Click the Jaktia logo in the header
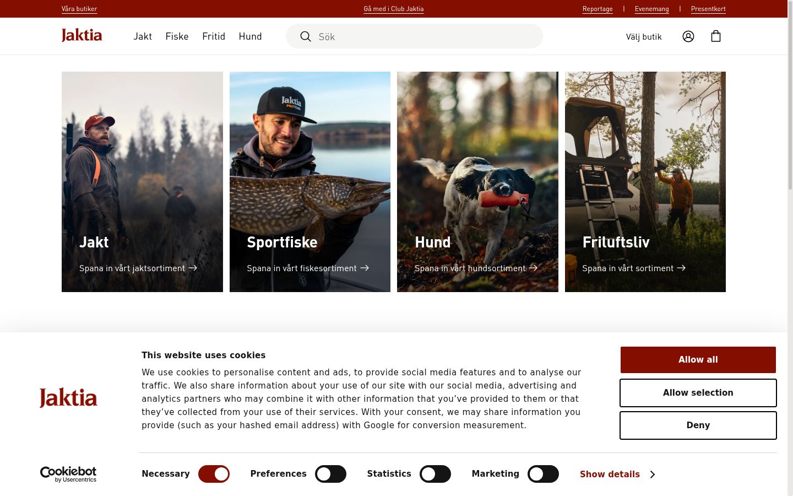Viewport: 793px width, 496px height. (82, 35)
